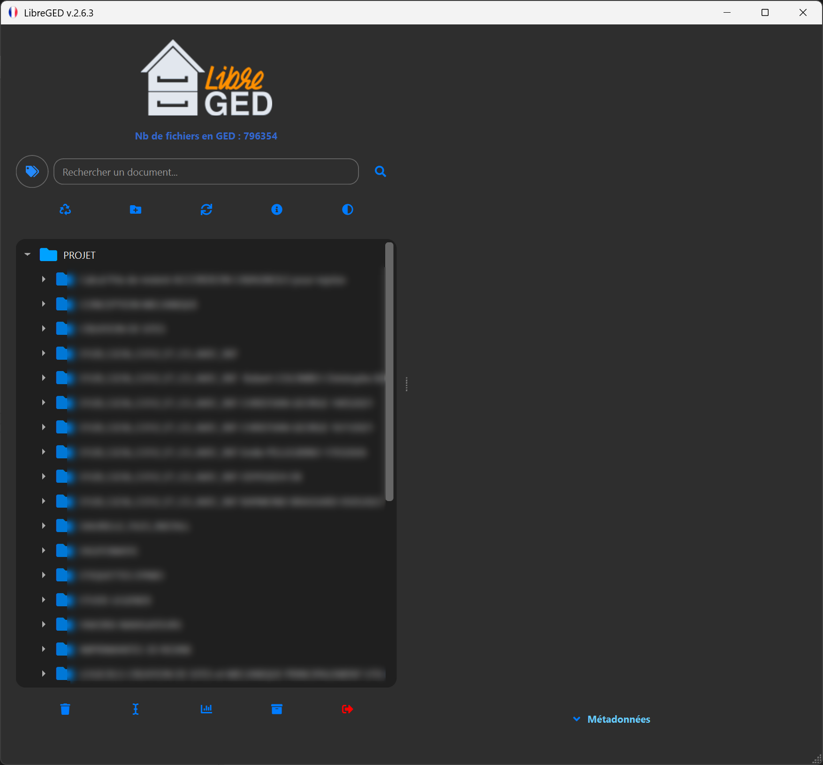The height and width of the screenshot is (765, 823).
Task: Click the Rechercher un document search field
Action: pyautogui.click(x=206, y=172)
